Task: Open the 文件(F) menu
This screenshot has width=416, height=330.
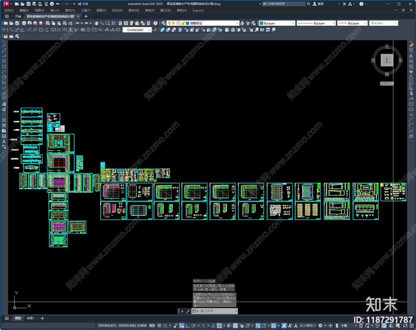Action: pos(9,10)
